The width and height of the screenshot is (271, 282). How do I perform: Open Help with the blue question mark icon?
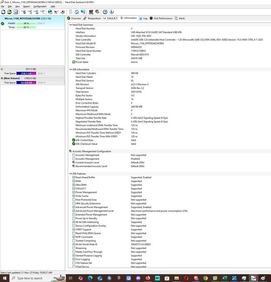pyautogui.click(x=105, y=12)
